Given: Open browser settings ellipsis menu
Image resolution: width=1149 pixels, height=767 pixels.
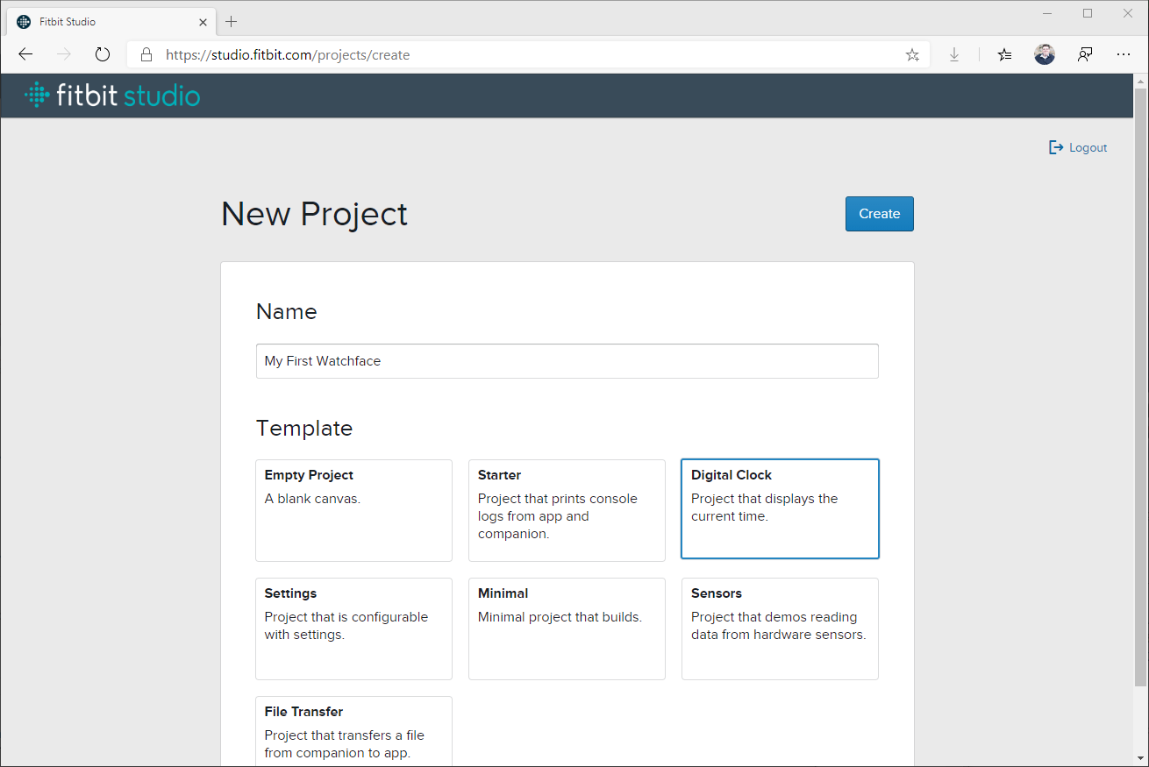Looking at the screenshot, I should [x=1124, y=54].
